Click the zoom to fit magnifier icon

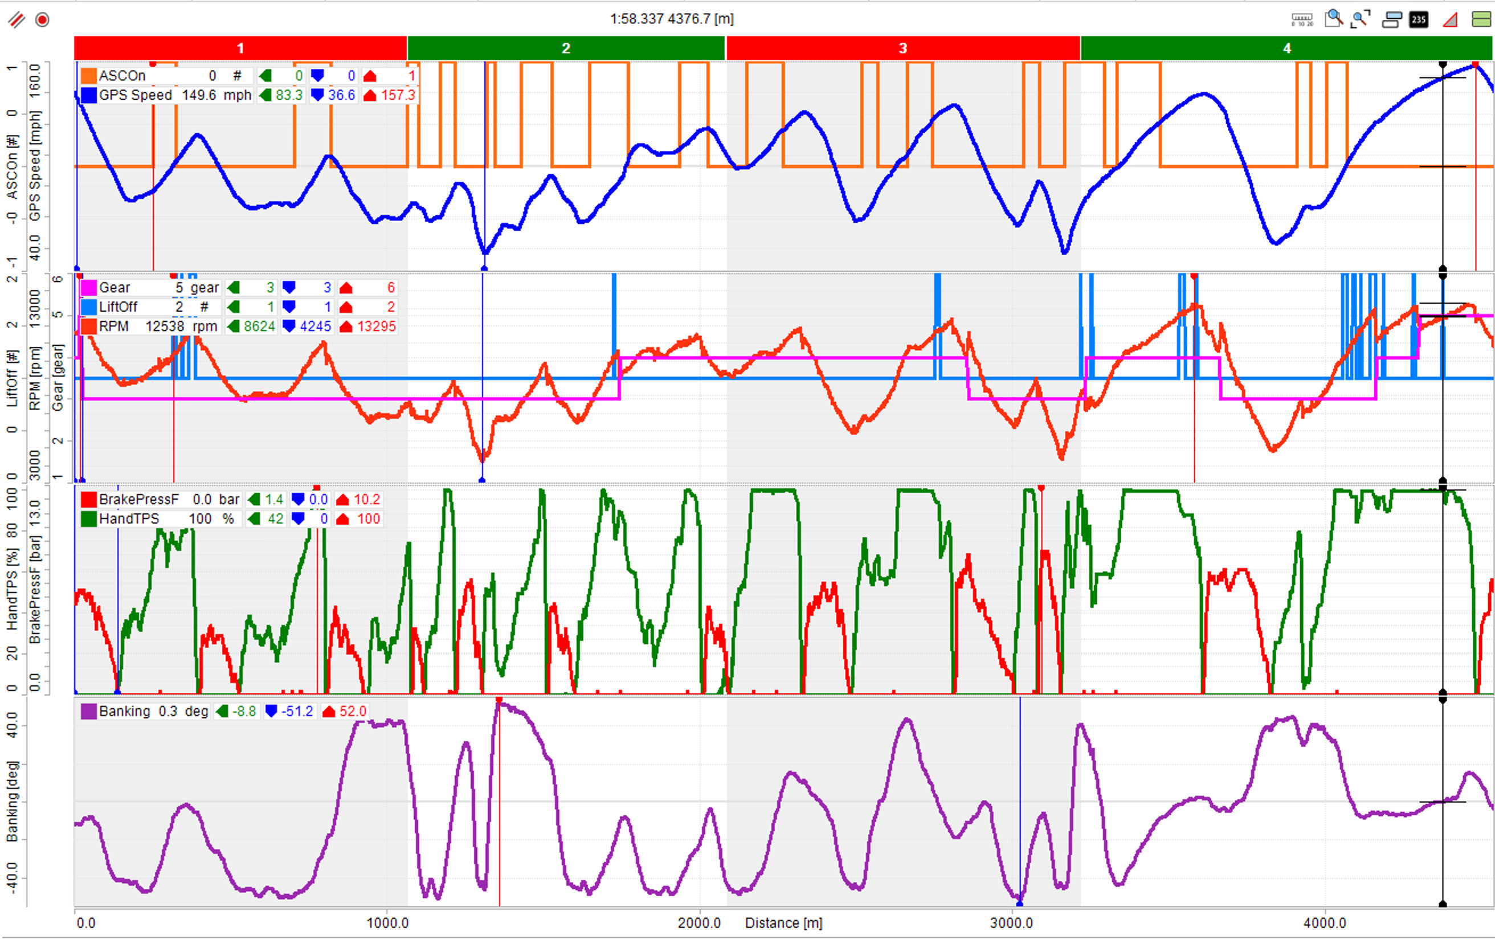tap(1361, 19)
